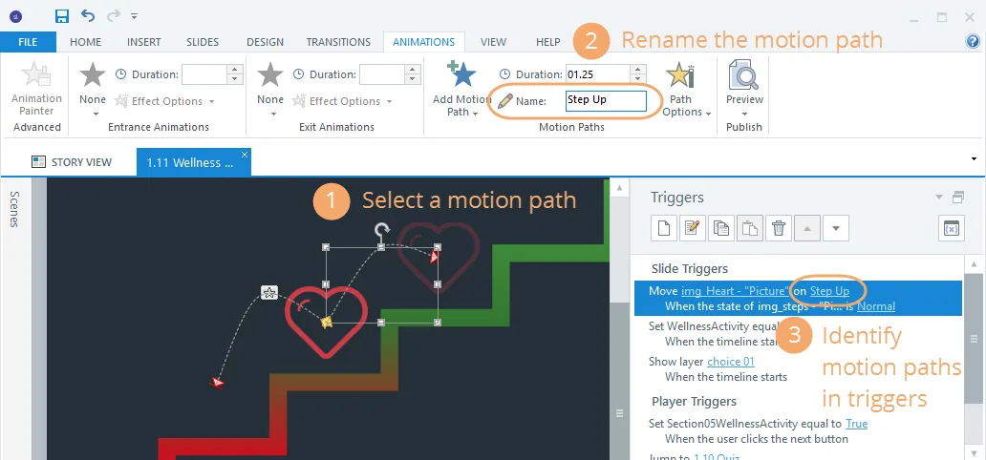Image resolution: width=986 pixels, height=460 pixels.
Task: Switch to the HOME ribbon tab
Action: (x=86, y=42)
